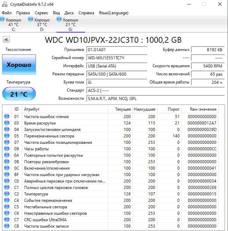Viewport: 228px width, 231px height.
Task: Select the Нестабильные сектора row
Action: click(x=110, y=207)
